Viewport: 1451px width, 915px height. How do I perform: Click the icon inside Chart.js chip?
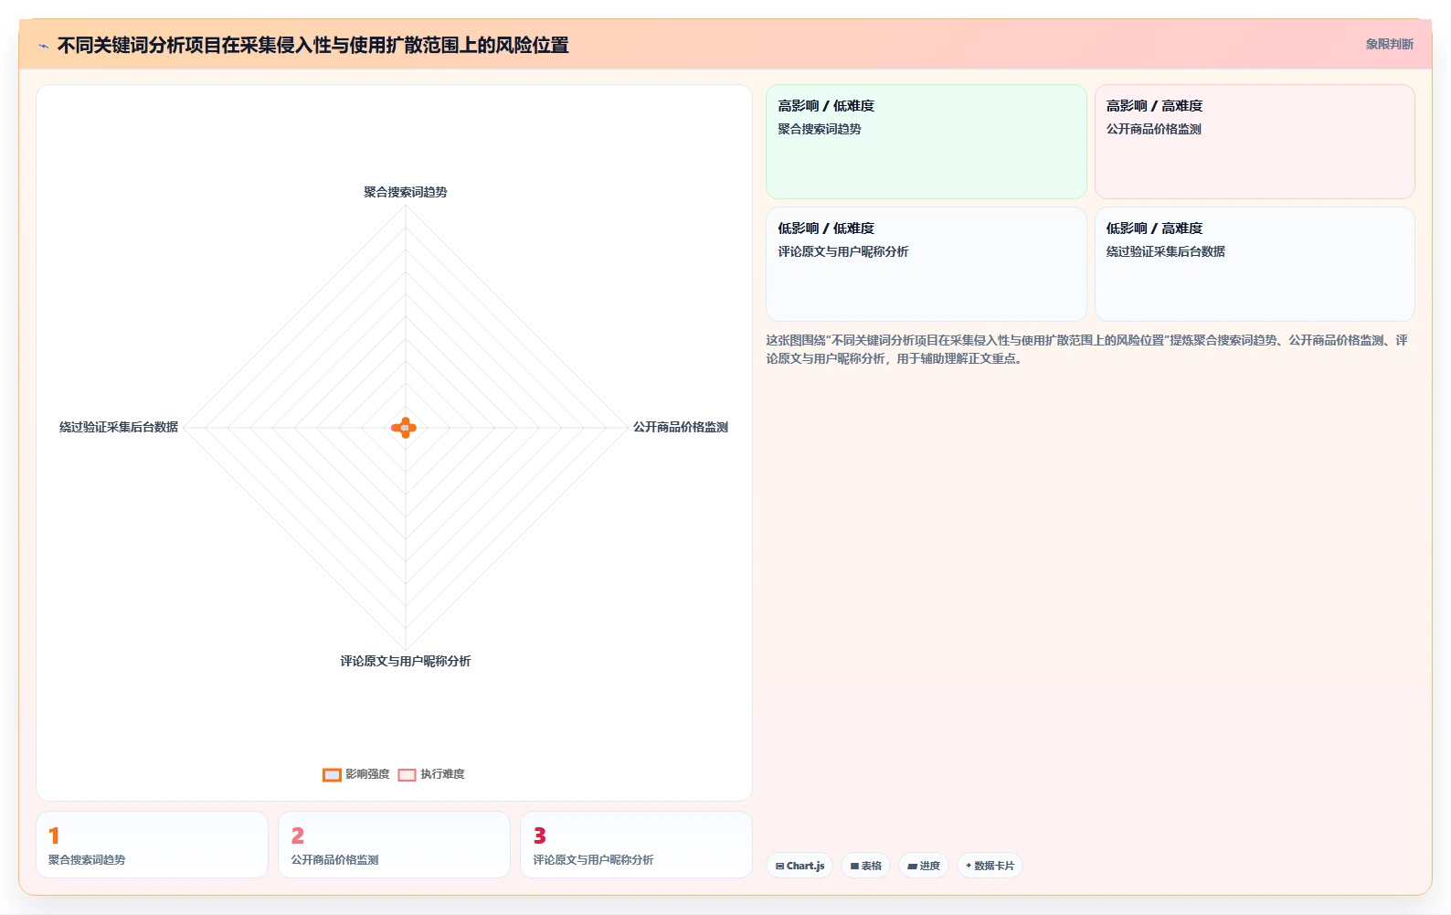(x=779, y=866)
